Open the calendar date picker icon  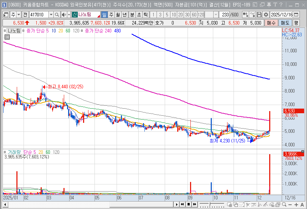coord(296,15)
